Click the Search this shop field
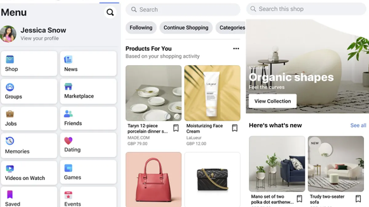Viewport: 369px width, 207px height. (x=306, y=9)
